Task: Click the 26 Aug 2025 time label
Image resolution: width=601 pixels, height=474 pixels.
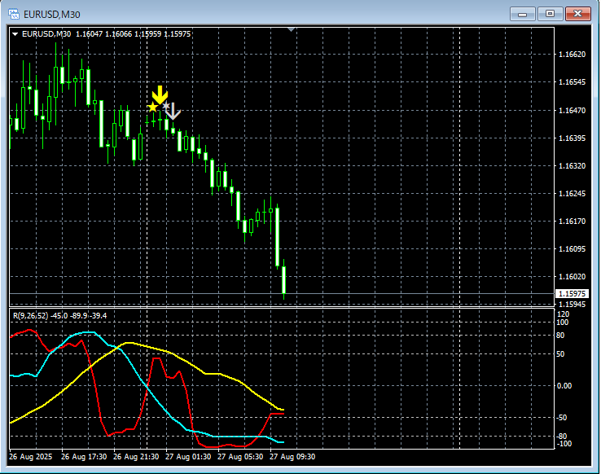Action: pyautogui.click(x=31, y=457)
